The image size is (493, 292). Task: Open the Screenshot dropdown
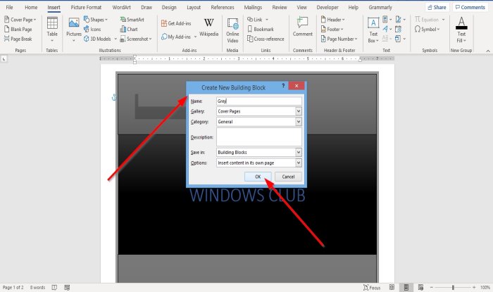136,39
